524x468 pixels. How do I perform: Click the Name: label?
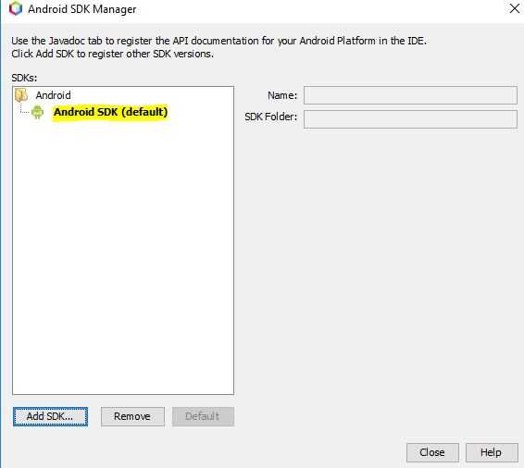click(x=282, y=95)
